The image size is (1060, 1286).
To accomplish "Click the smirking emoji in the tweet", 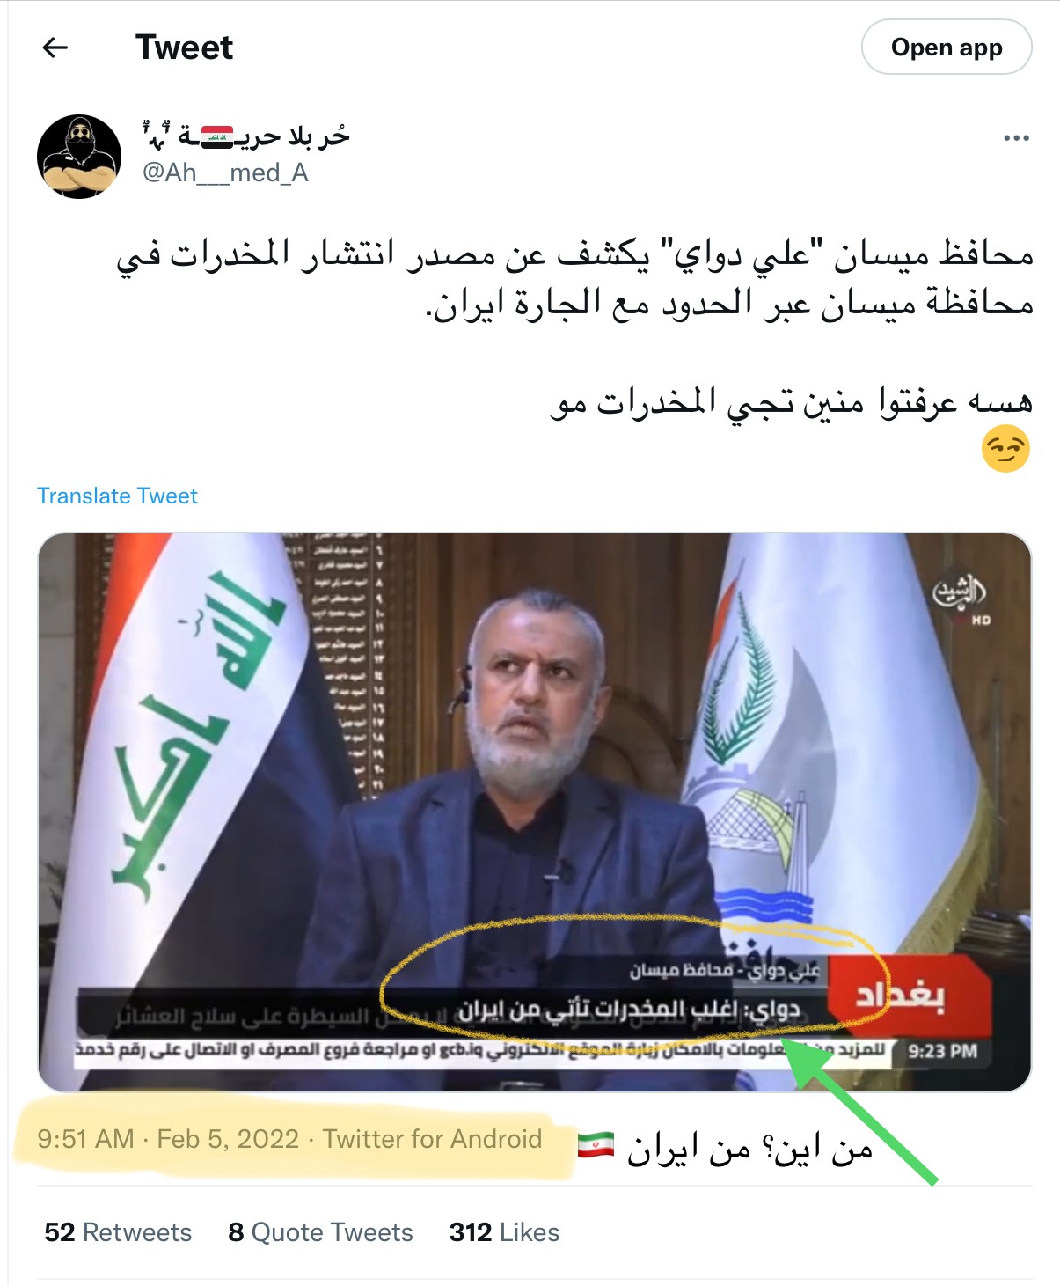I will (x=1005, y=449).
